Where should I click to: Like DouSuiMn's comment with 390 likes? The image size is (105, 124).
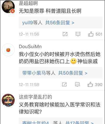coord(90,84)
